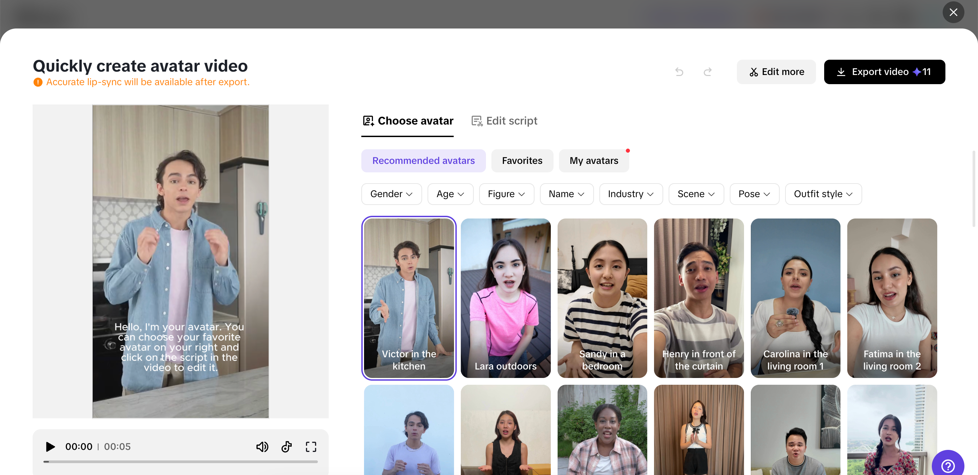Switch to the Edit script tab
Viewport: 978px width, 475px height.
(x=504, y=121)
